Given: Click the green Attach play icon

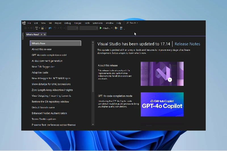Looking at the screenshot, I should (101, 28).
